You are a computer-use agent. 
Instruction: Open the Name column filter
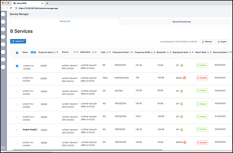click(35, 52)
